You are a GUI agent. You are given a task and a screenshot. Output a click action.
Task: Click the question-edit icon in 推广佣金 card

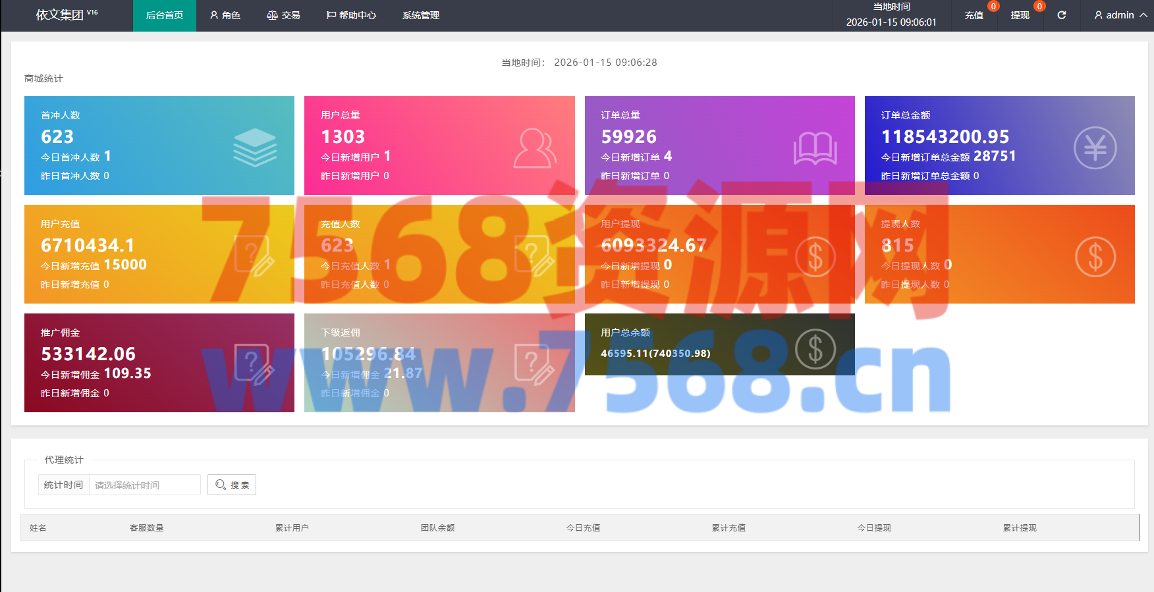point(255,365)
